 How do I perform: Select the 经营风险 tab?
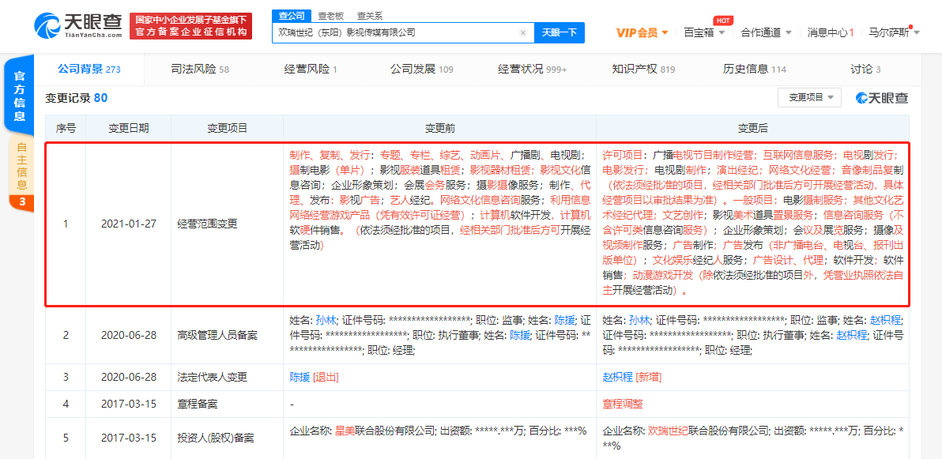(310, 69)
